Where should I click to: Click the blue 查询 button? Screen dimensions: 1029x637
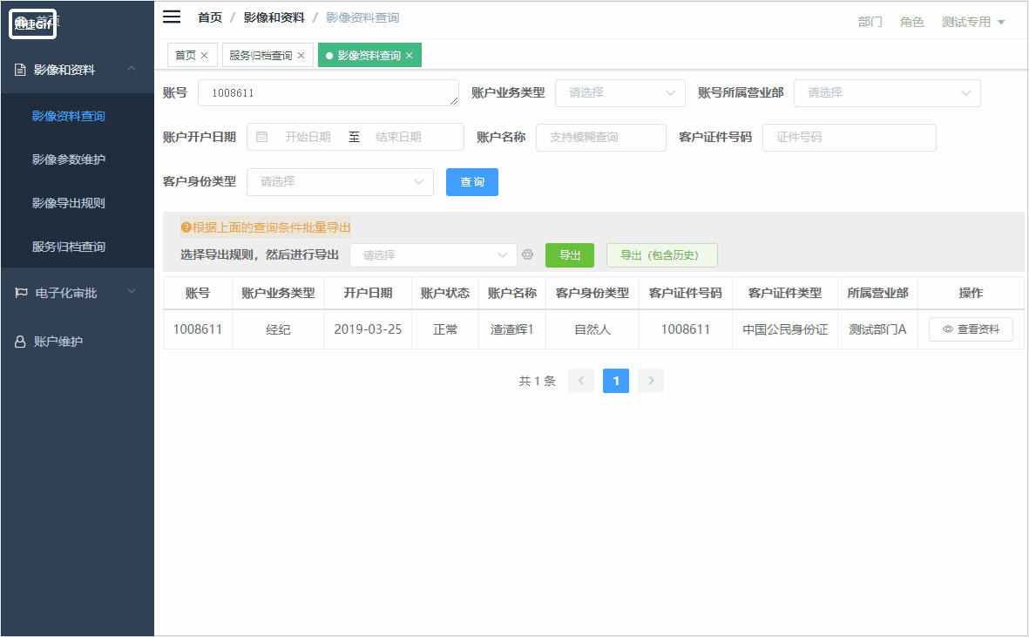coord(472,182)
